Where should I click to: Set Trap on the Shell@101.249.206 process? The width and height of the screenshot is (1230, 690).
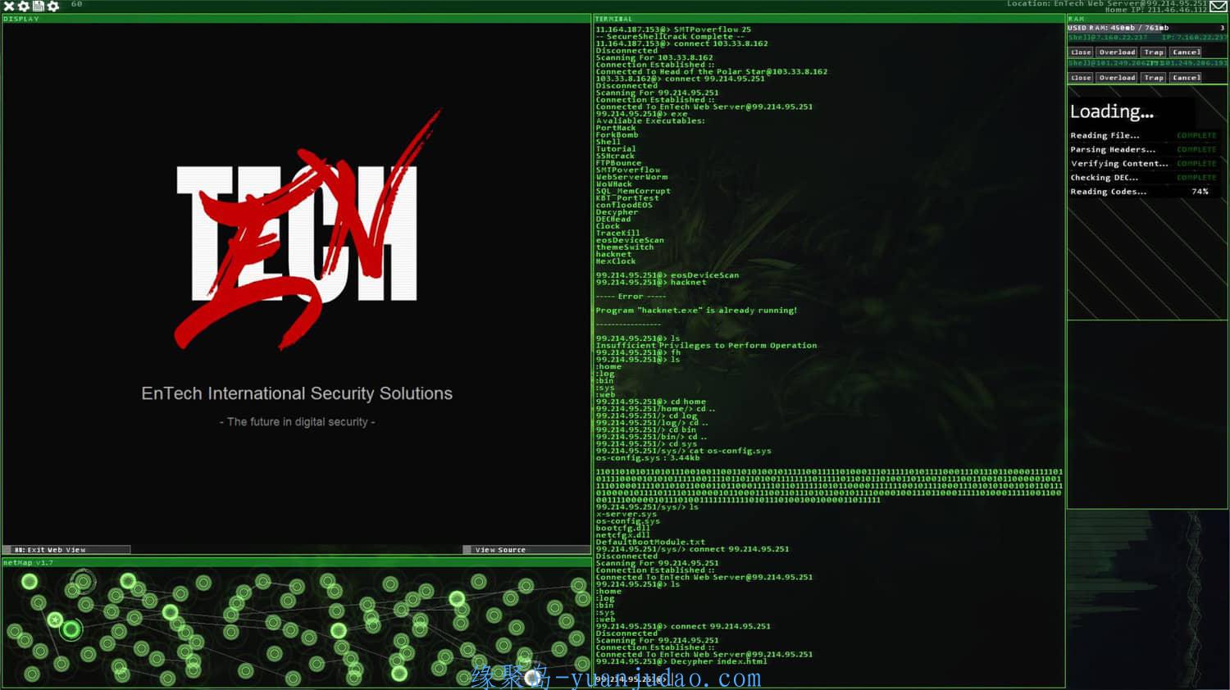1154,78
